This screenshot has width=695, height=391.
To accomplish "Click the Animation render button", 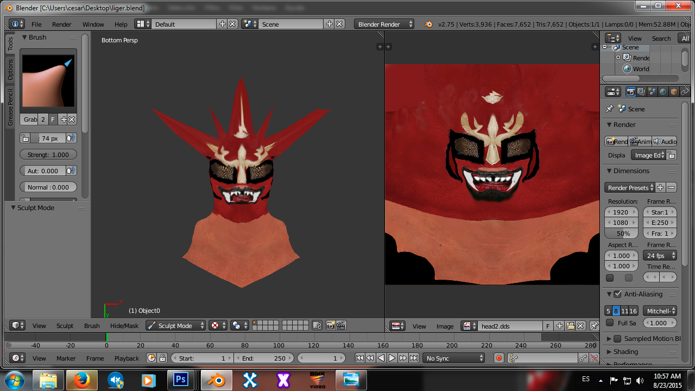I will 641,141.
